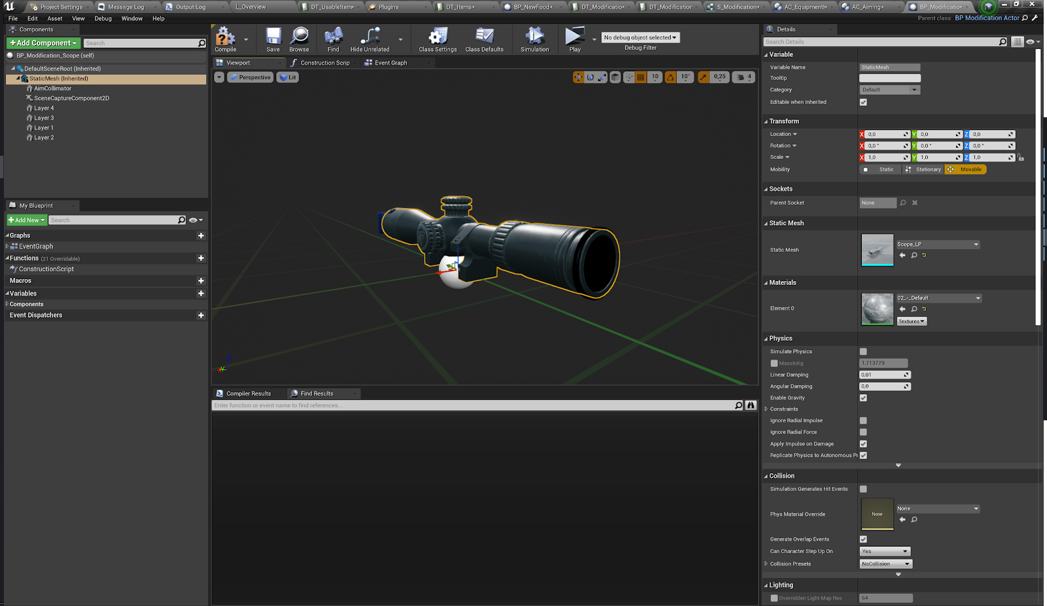
Task: Select scale gizmo mode in viewport
Action: point(602,77)
